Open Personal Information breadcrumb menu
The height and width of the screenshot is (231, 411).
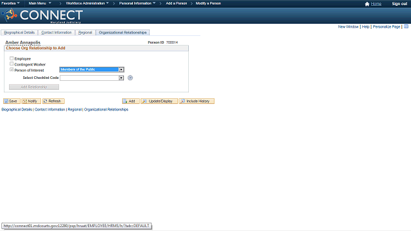137,3
